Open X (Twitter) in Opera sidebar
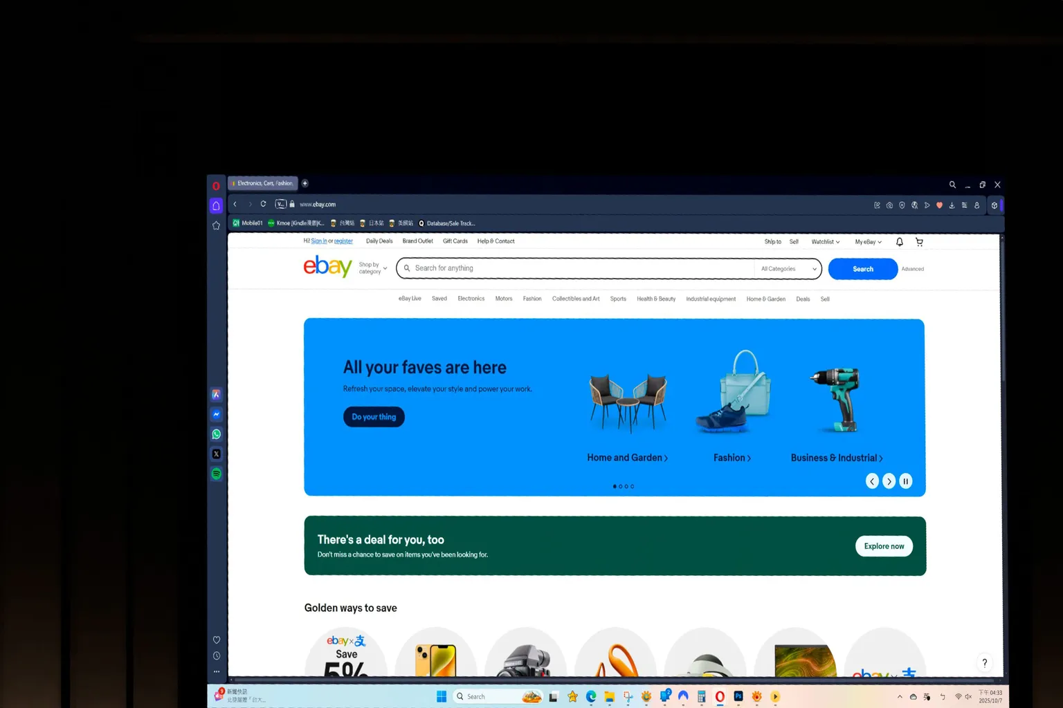1063x708 pixels. point(217,454)
